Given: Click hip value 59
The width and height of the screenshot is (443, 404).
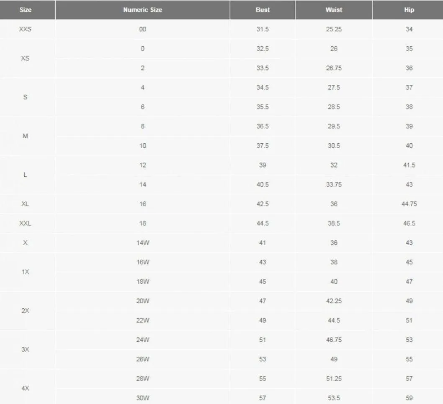Looking at the screenshot, I should pos(409,398).
